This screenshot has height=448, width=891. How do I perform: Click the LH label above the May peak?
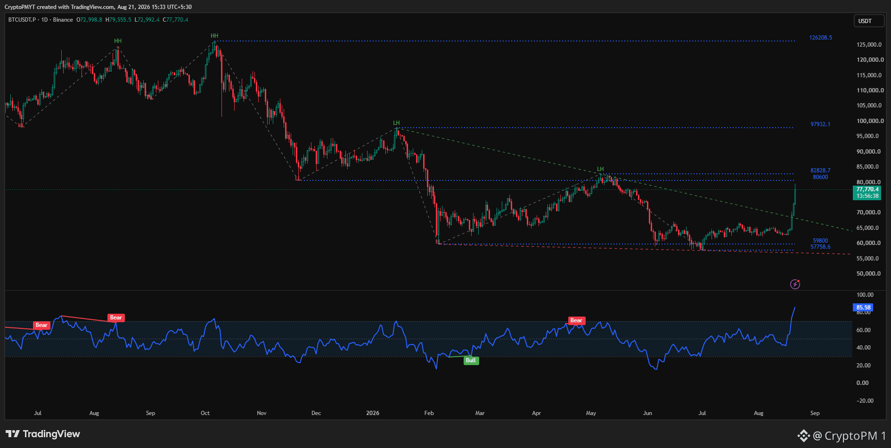coord(600,169)
